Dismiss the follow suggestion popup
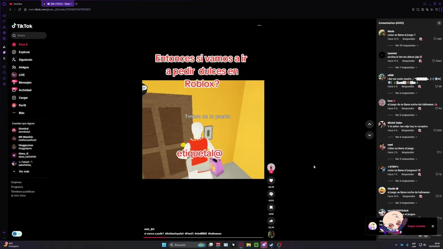The image size is (443, 249). [x=433, y=226]
